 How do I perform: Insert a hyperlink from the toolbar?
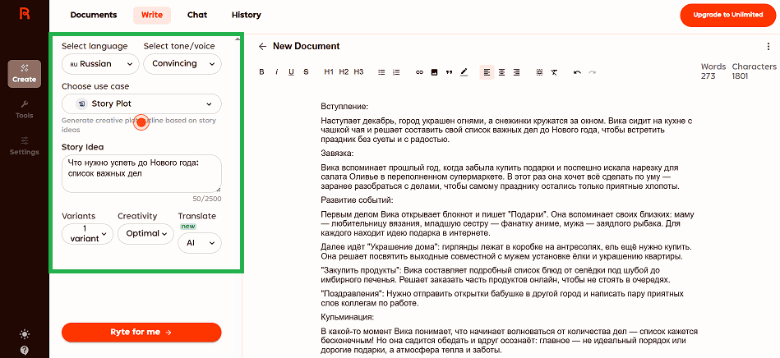419,72
